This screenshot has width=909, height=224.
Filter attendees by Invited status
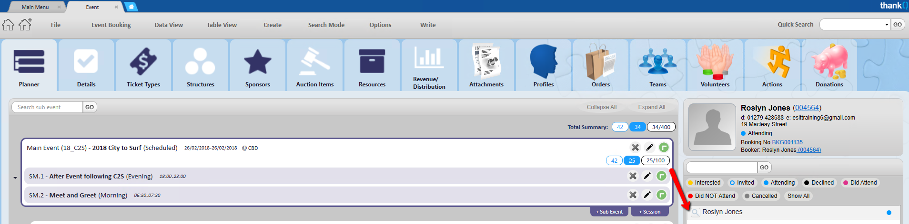click(742, 183)
